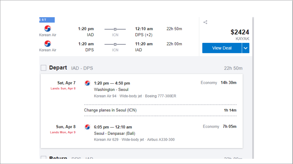Viewport: 293px width, 164px height.
Task: Open the dropdown arrow beside View Deal
Action: (246, 48)
